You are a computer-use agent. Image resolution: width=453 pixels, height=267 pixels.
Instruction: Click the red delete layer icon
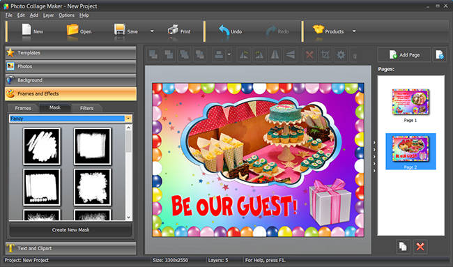click(309, 54)
